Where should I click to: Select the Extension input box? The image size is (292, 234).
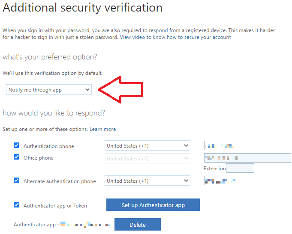click(240, 169)
